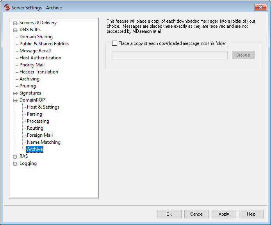Select Host & Settings under DomainPOP
Viewport: 271px width, 225px height.
pyautogui.click(x=43, y=107)
